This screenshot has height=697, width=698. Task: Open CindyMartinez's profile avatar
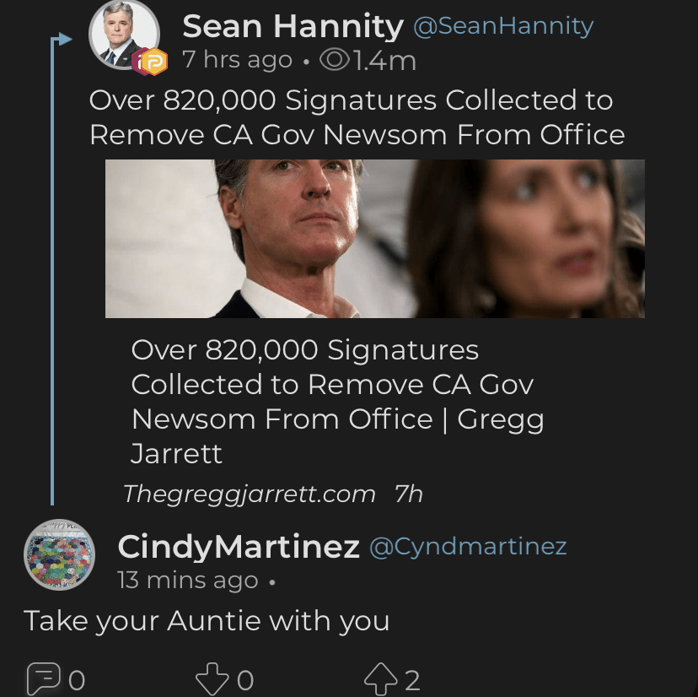[x=59, y=554]
